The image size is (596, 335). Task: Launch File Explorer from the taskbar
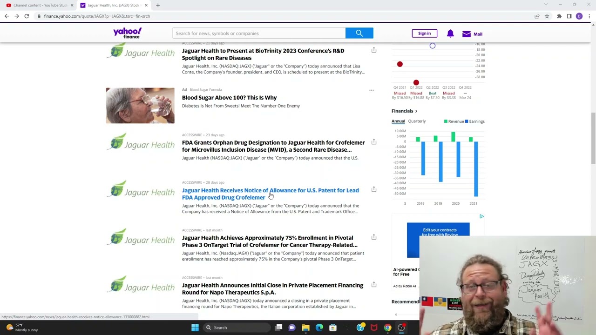pyautogui.click(x=305, y=328)
